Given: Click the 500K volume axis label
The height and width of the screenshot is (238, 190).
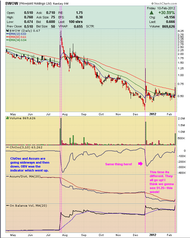Looking at the screenshot, I should click(181, 138).
